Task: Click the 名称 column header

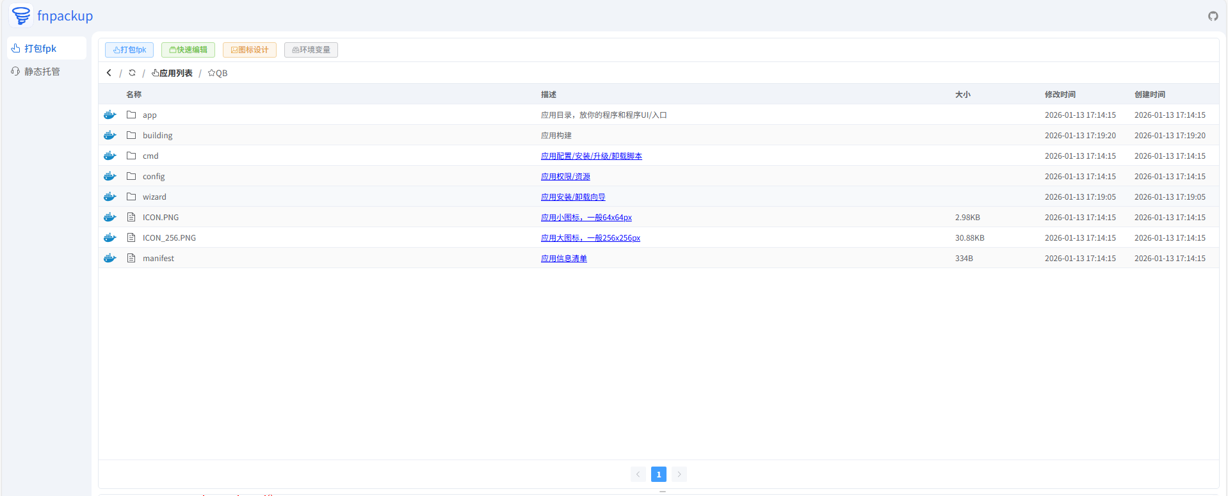Action: (134, 94)
